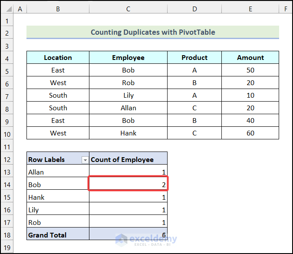This screenshot has height=254, width=293.
Task: Select row 12 header
Action: point(7,159)
